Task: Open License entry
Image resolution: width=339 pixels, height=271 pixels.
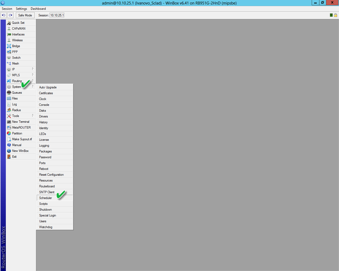Action: pos(55,140)
